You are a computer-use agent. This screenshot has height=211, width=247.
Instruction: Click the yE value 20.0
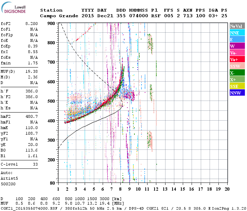33,145
